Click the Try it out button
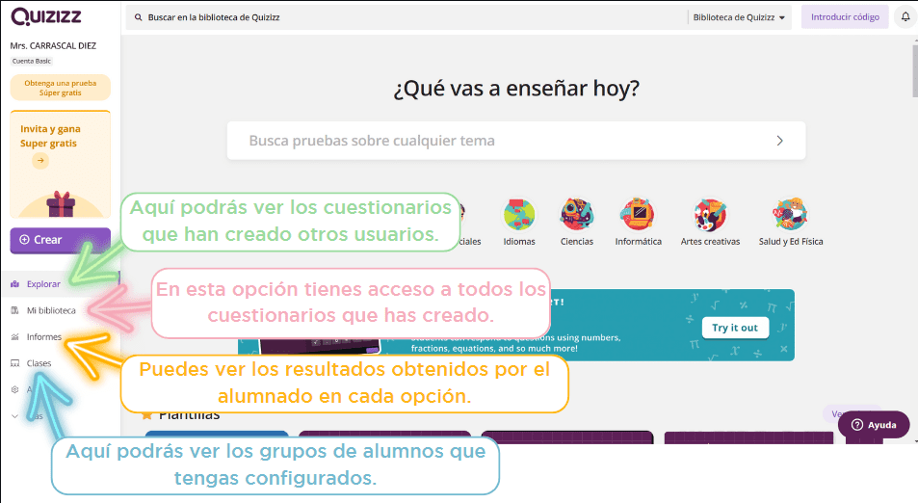 pyautogui.click(x=735, y=328)
